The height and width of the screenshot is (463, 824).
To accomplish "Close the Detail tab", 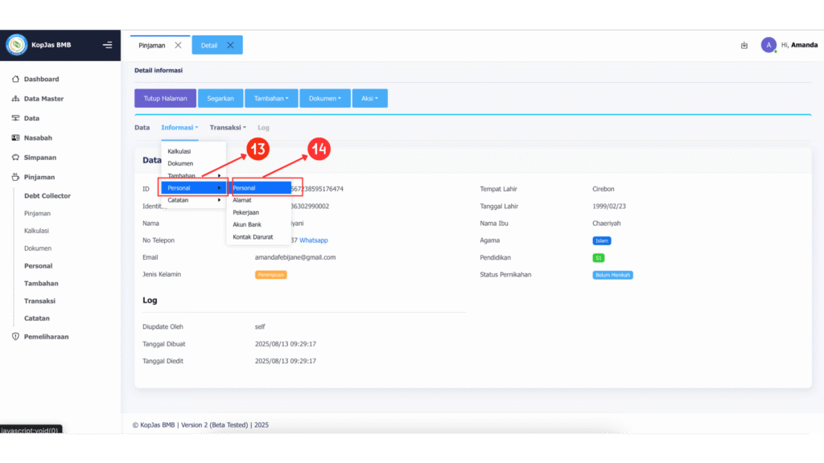I will [230, 45].
